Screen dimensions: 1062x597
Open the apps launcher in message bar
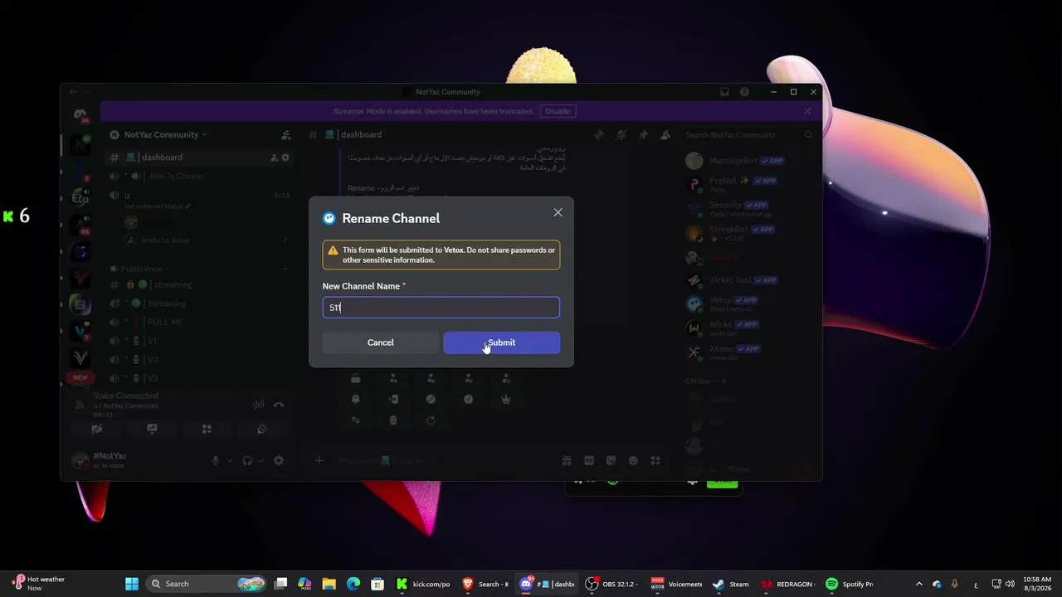coord(655,461)
